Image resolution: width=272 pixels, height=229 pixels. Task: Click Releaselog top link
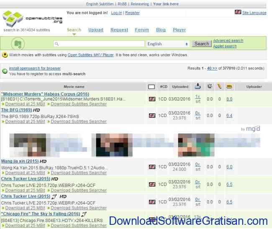[140, 4]
